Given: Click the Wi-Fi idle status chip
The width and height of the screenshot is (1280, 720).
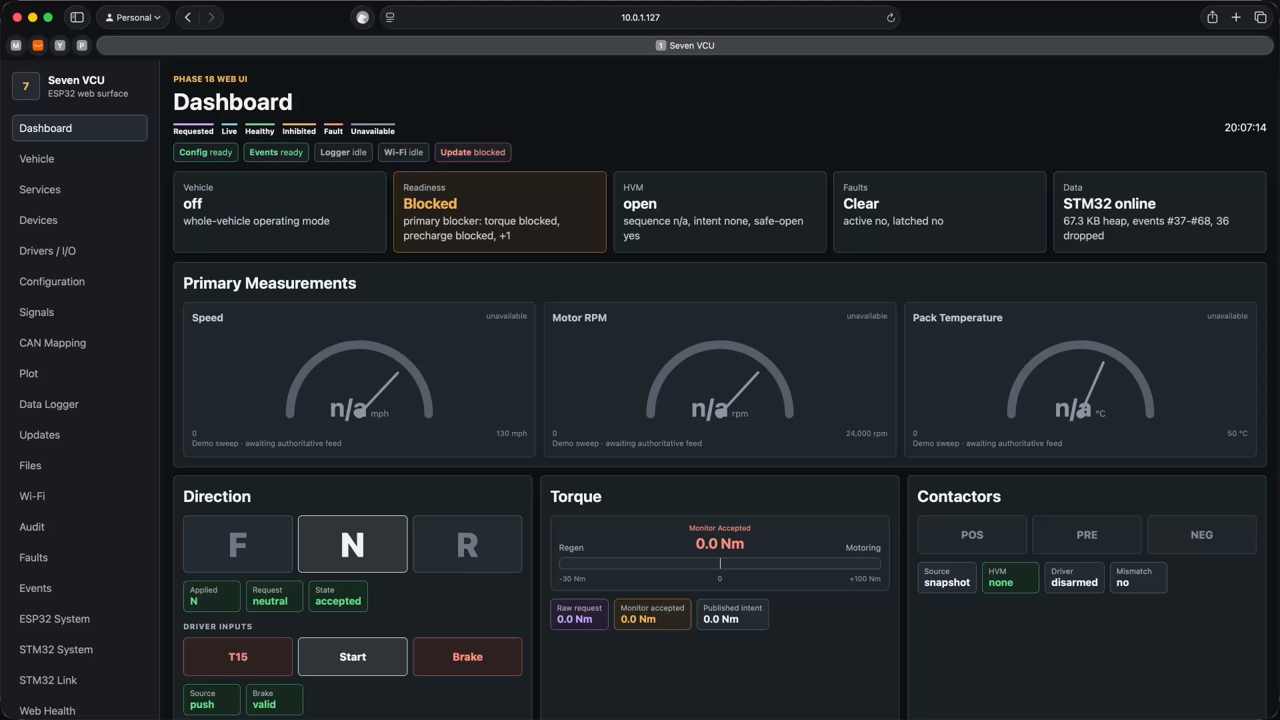Looking at the screenshot, I should point(403,152).
